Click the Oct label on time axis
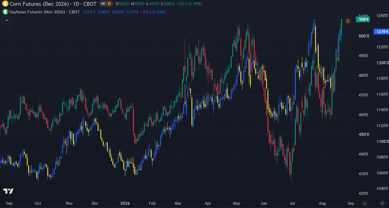The height and width of the screenshot is (208, 389). [38, 203]
